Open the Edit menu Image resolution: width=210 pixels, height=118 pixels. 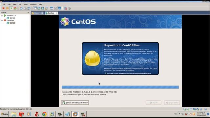tap(9, 4)
